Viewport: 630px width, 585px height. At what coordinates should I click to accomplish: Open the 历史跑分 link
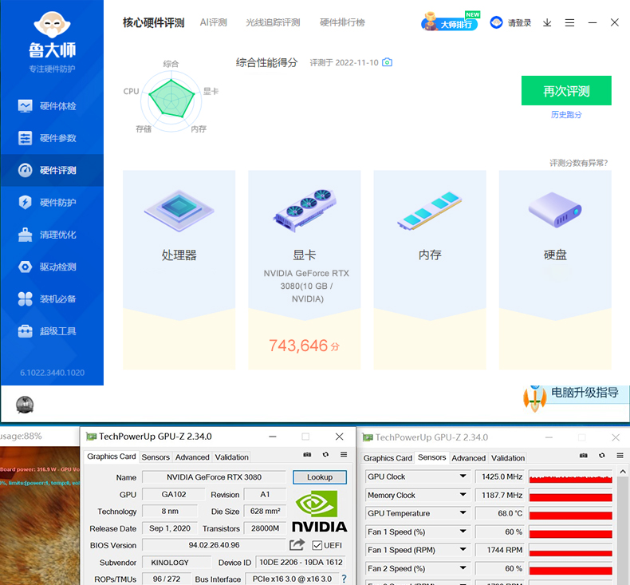[x=566, y=115]
